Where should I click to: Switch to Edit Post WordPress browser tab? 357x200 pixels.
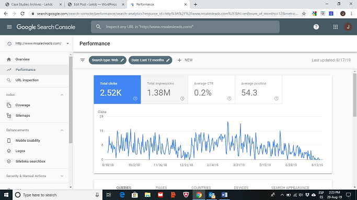click(95, 4)
